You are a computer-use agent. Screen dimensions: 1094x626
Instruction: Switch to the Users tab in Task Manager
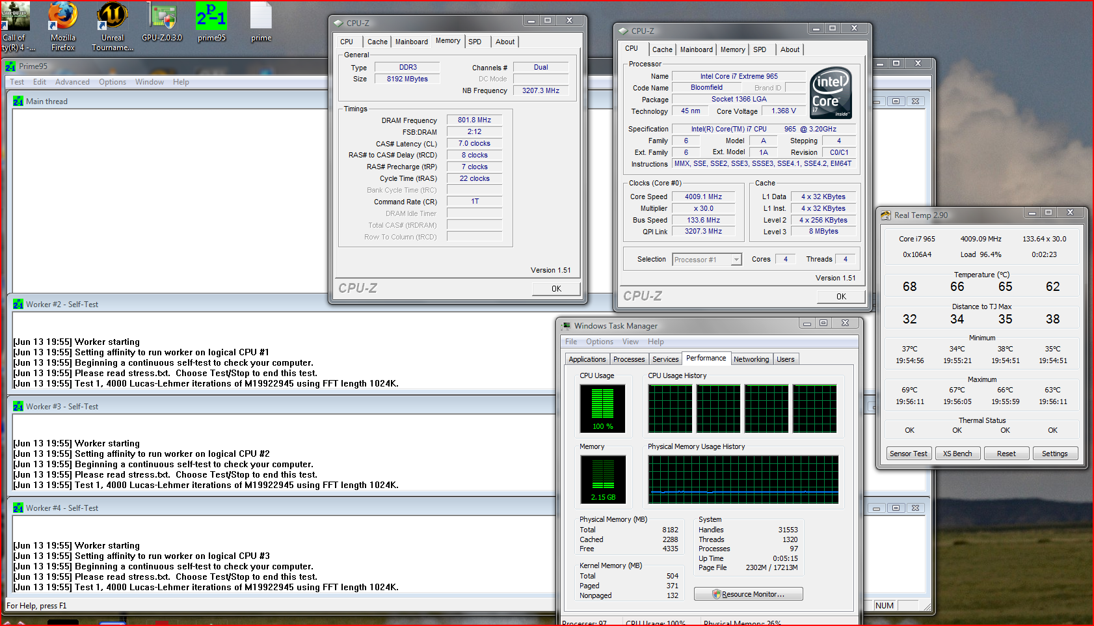point(786,359)
